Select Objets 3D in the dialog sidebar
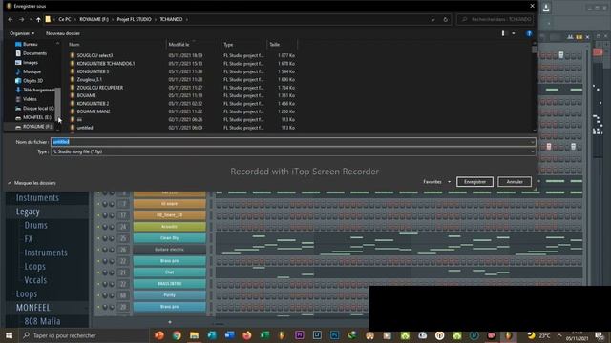The height and width of the screenshot is (343, 611). pyautogui.click(x=32, y=81)
